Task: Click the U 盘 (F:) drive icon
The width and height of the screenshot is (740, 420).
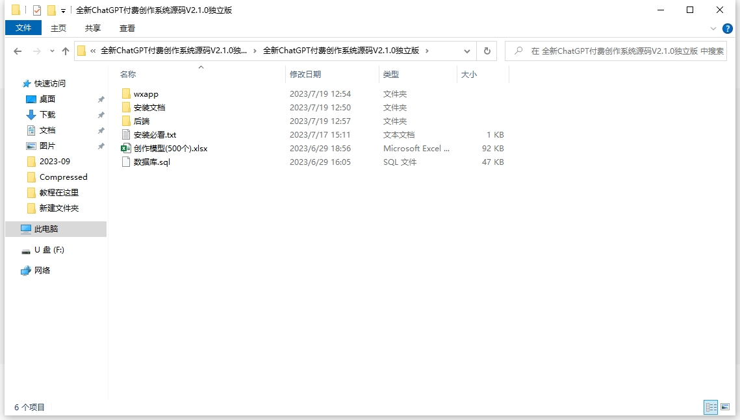Action: [x=26, y=251]
